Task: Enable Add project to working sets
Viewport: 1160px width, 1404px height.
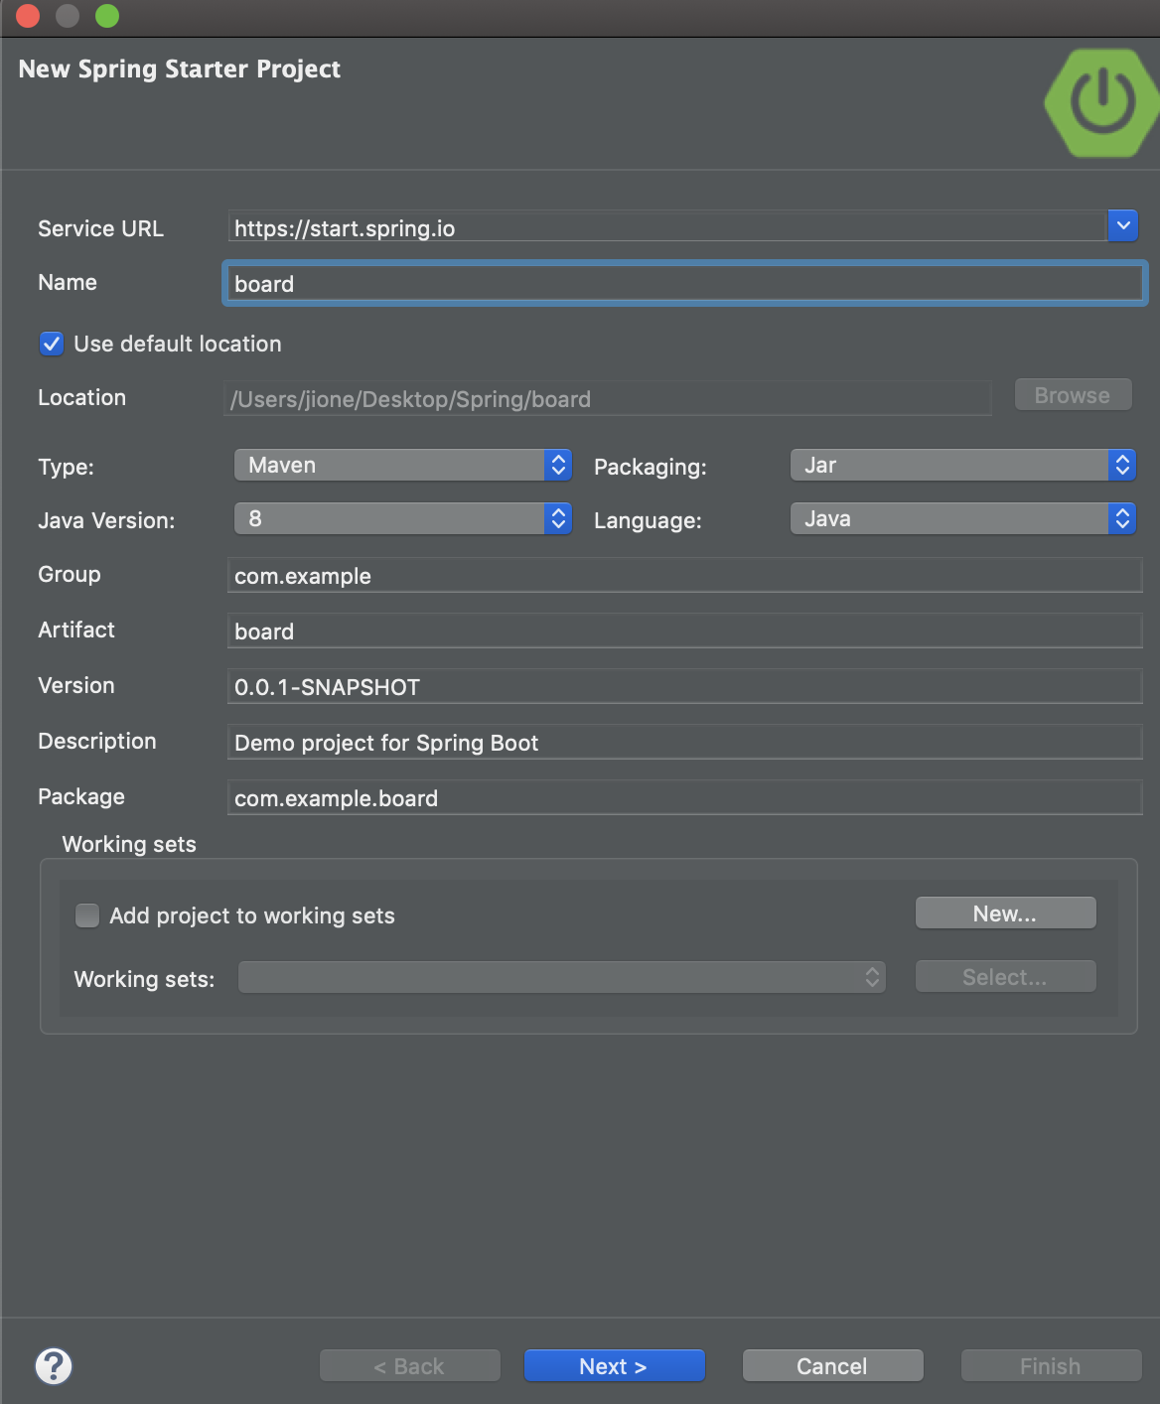Action: [87, 915]
